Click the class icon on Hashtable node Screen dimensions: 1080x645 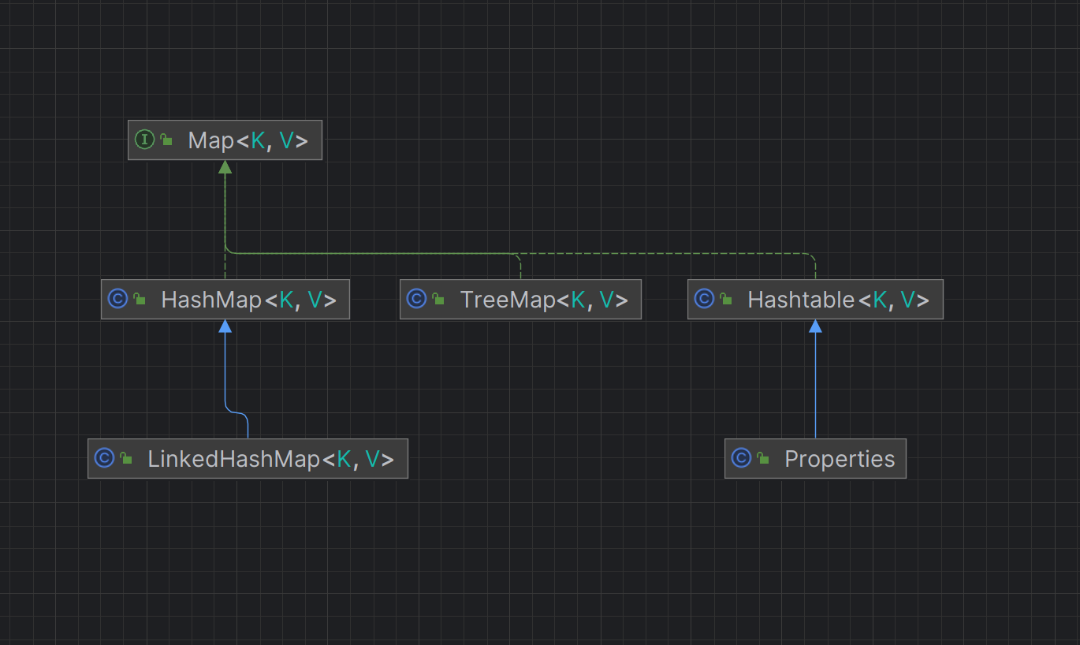click(704, 300)
